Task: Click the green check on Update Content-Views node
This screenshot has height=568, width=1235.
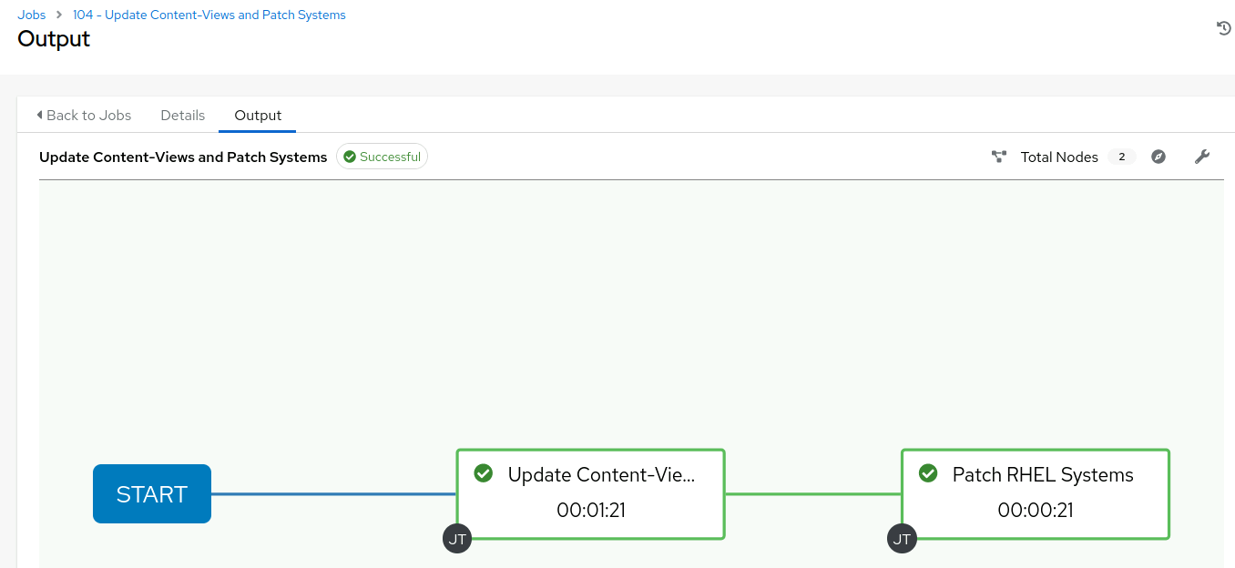Action: click(484, 473)
